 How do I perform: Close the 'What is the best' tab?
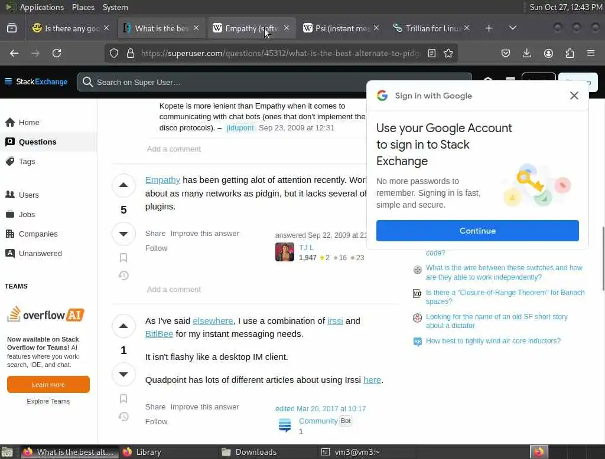tap(196, 28)
